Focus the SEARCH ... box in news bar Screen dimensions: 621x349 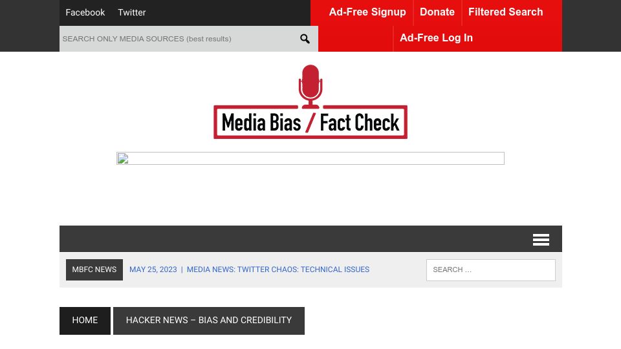491,270
